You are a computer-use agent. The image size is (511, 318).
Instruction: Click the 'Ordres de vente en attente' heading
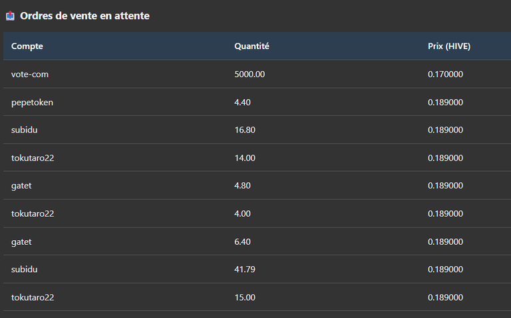click(85, 16)
